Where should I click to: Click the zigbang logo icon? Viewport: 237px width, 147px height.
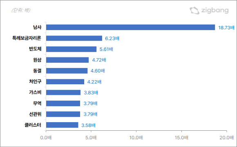pyautogui.click(x=195, y=11)
